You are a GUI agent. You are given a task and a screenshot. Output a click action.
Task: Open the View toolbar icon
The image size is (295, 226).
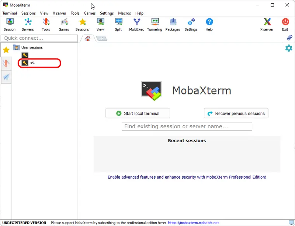[x=100, y=25]
